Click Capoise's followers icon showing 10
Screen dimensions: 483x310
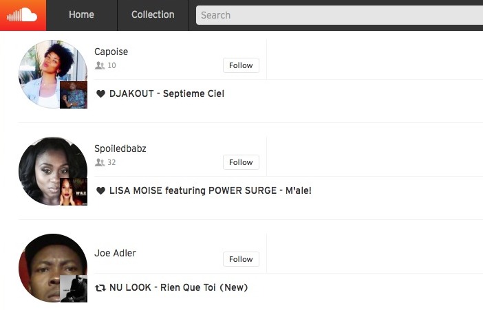(100, 65)
